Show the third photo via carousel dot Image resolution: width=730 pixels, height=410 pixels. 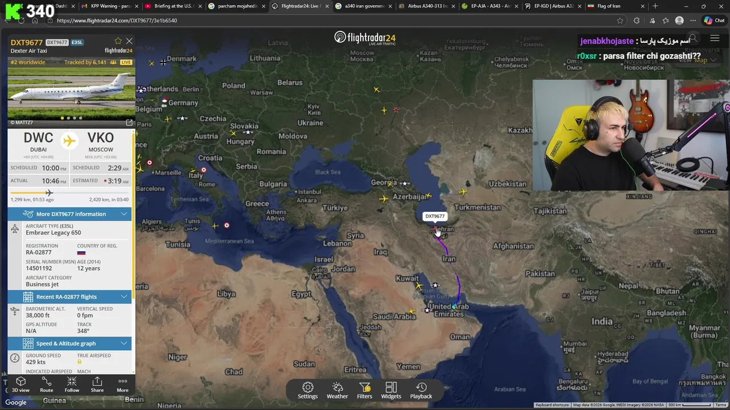[74, 118]
